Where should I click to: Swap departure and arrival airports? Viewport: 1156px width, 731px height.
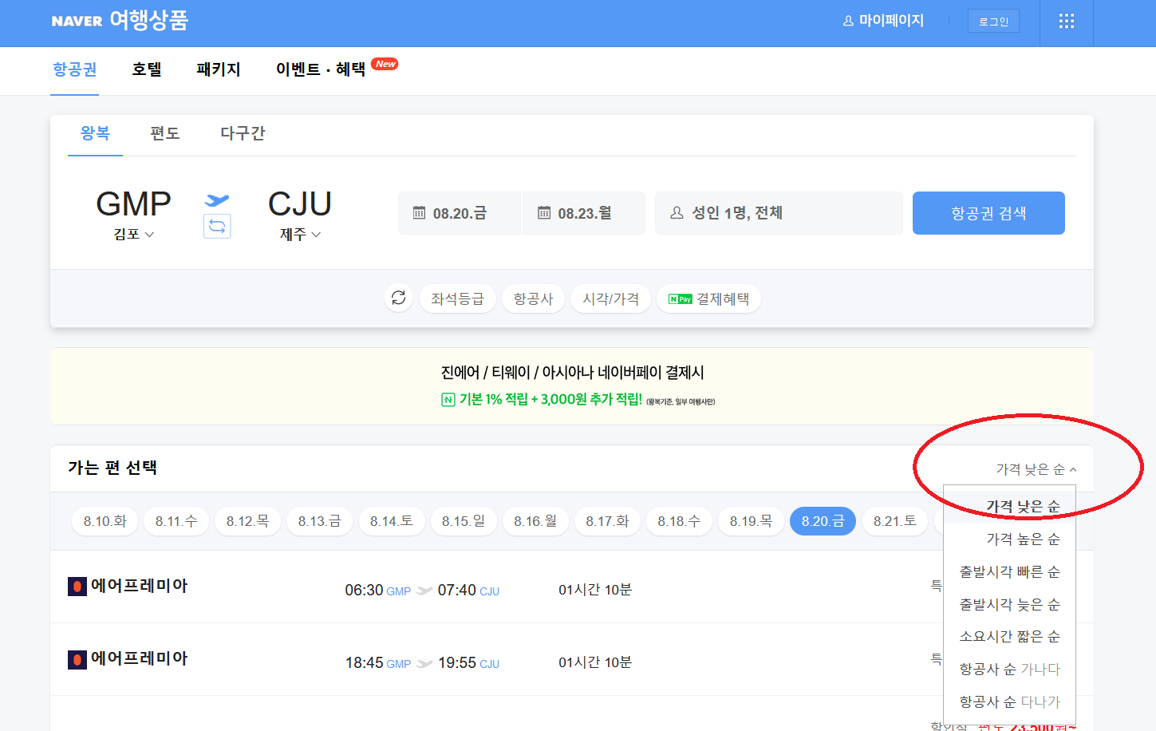pyautogui.click(x=217, y=227)
